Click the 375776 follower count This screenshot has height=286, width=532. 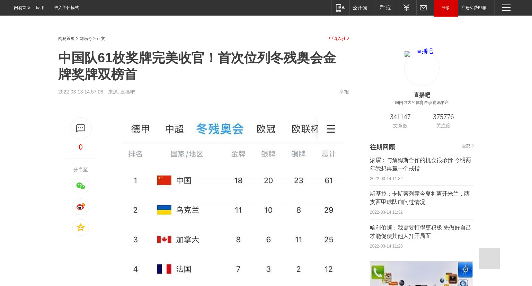tap(443, 117)
